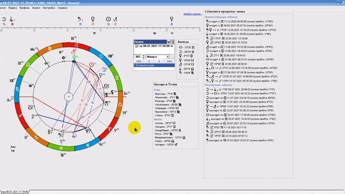Click the 'Альдебаран - 10°05'' star row
The image size is (345, 194).
pos(168,130)
